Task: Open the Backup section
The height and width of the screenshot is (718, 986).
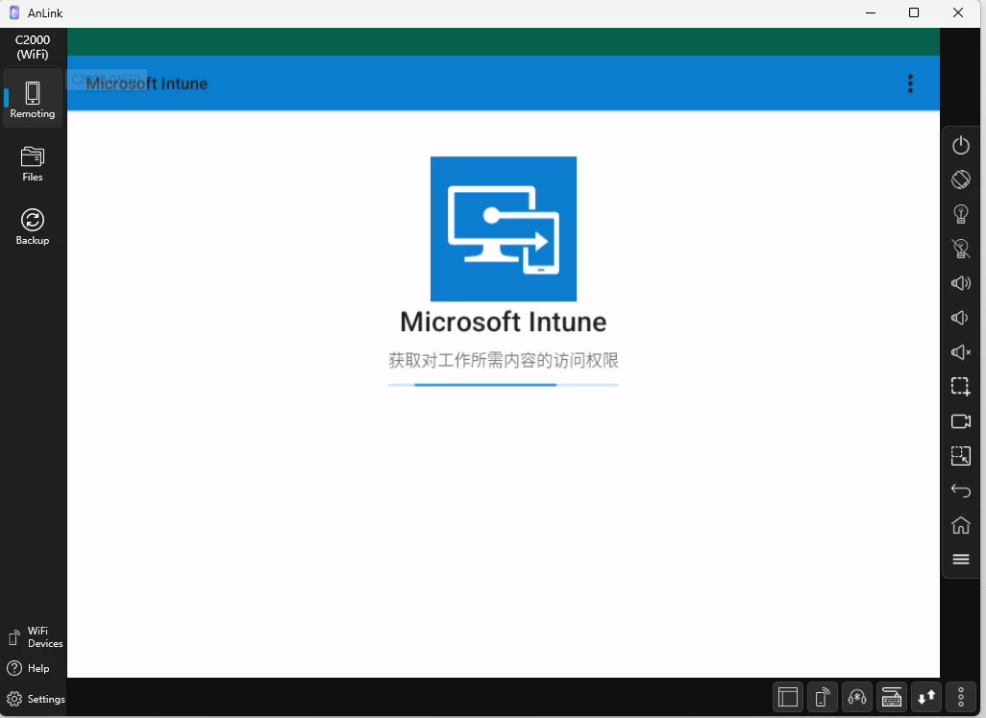Action: point(33,227)
